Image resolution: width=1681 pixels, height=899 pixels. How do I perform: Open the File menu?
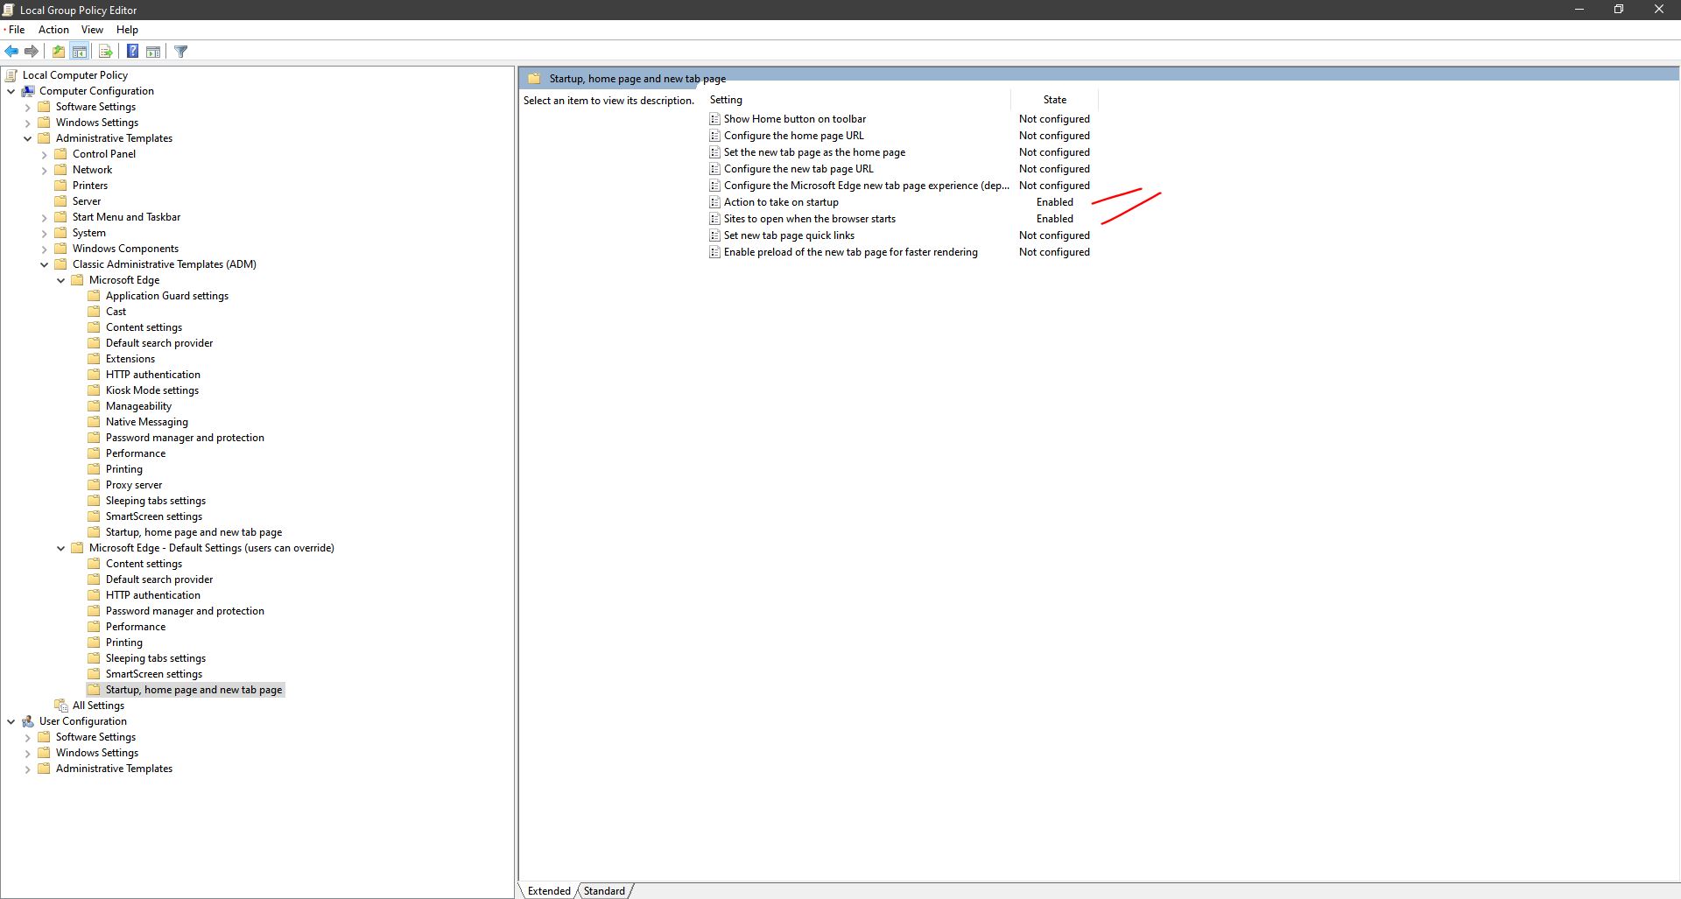tap(17, 30)
